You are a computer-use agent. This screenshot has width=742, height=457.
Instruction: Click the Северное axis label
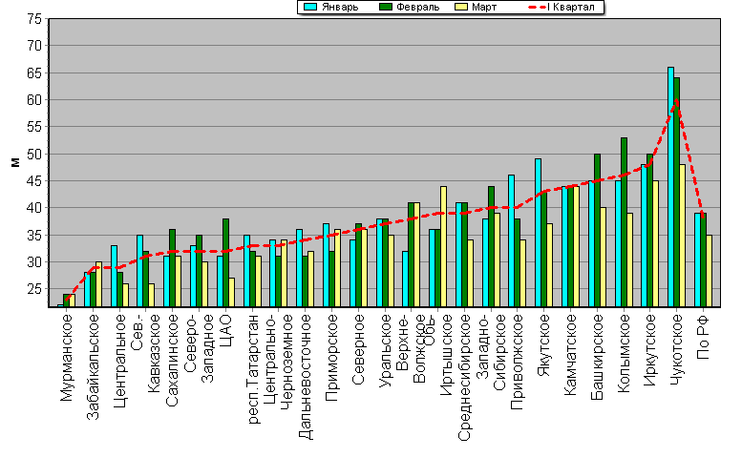coord(359,349)
